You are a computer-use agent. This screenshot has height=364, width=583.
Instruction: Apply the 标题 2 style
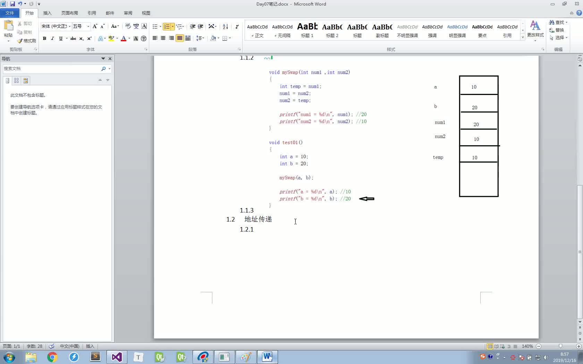point(332,30)
